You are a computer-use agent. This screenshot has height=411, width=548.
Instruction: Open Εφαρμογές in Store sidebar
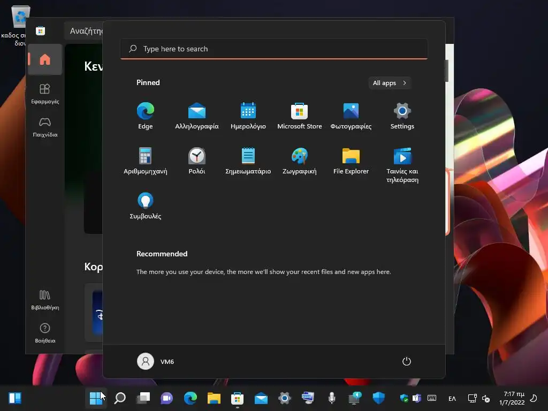pyautogui.click(x=45, y=94)
